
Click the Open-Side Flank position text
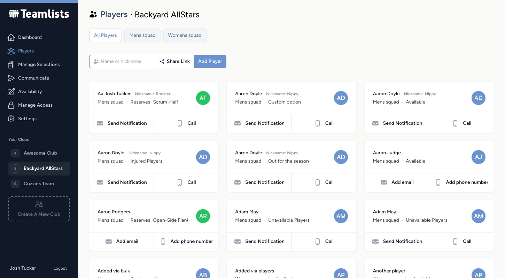(x=171, y=220)
